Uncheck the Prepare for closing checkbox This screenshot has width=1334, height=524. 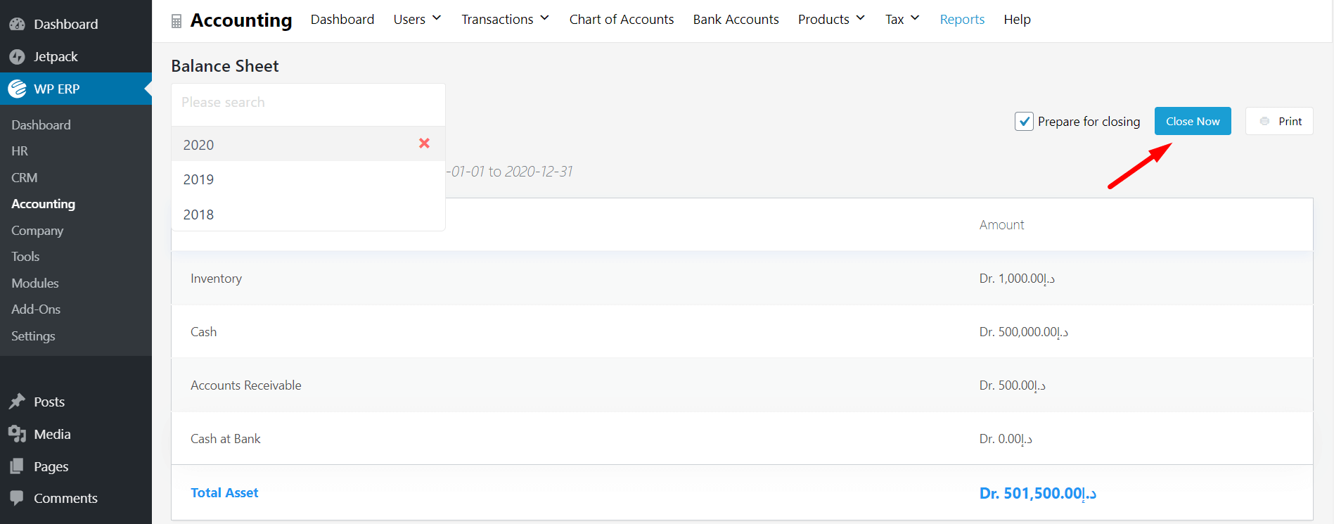tap(1024, 122)
